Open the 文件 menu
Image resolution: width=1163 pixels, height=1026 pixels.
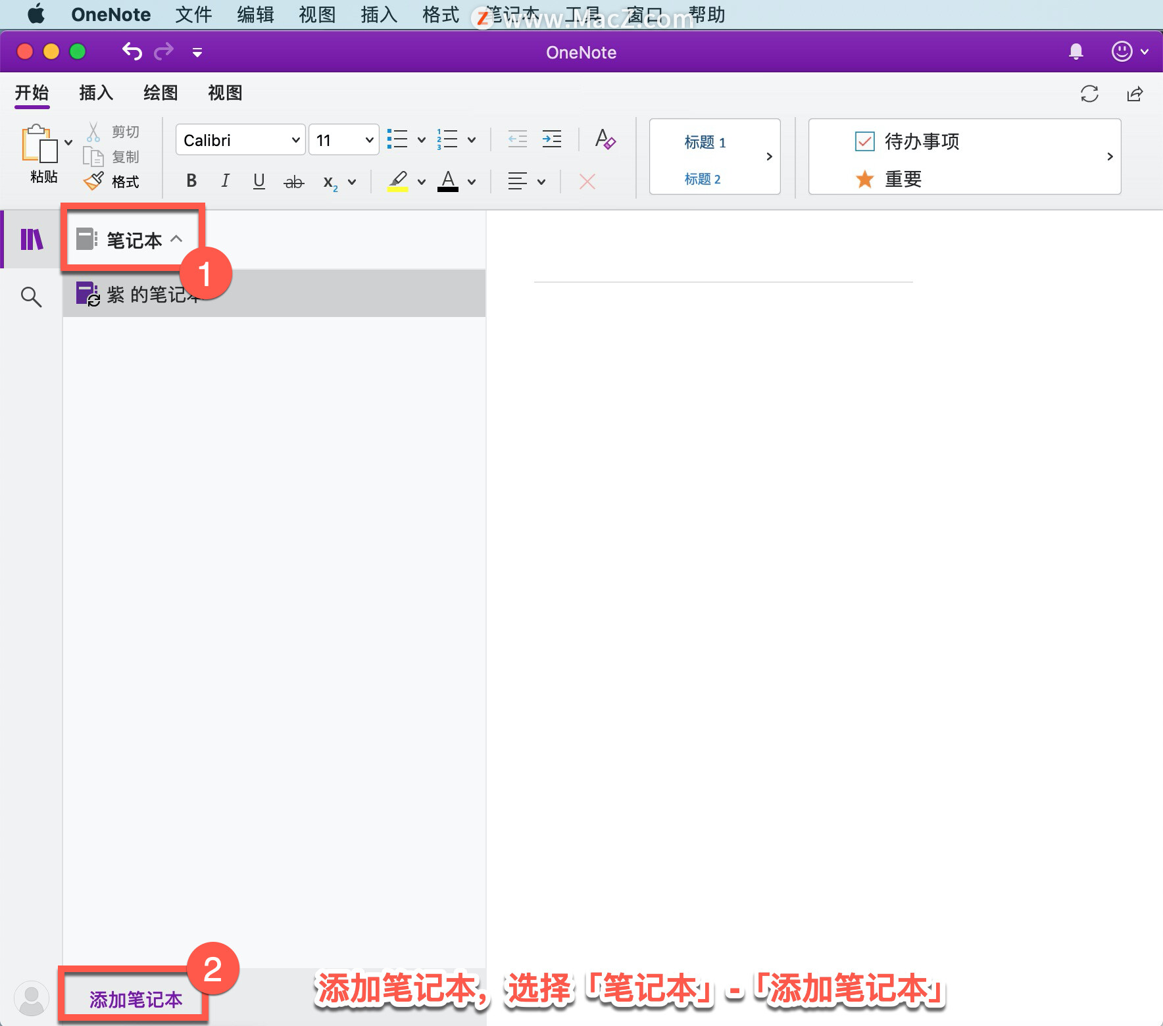pyautogui.click(x=193, y=14)
